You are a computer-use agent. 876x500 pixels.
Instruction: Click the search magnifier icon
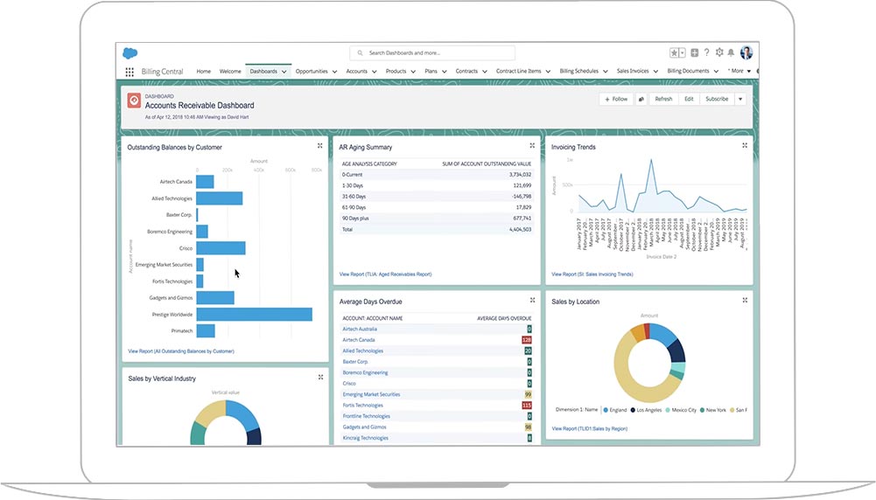pyautogui.click(x=361, y=53)
